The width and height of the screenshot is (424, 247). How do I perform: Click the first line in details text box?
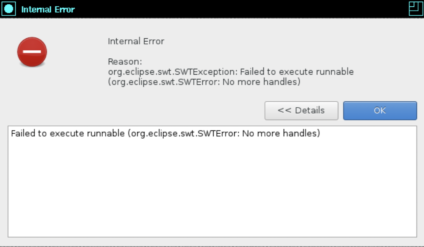coord(165,134)
